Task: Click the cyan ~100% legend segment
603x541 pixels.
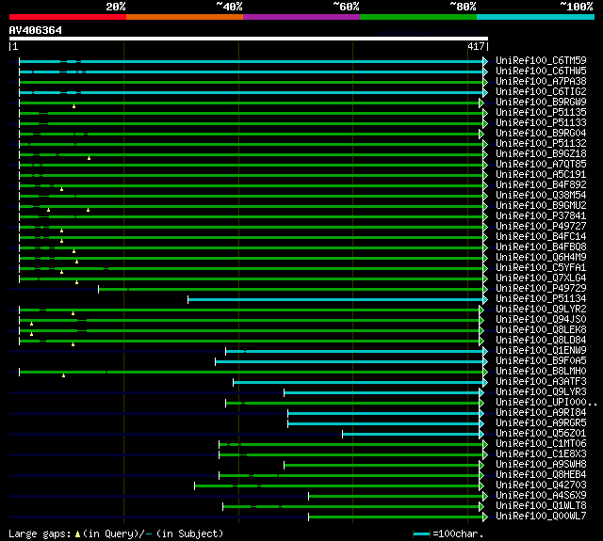Action: pyautogui.click(x=535, y=17)
